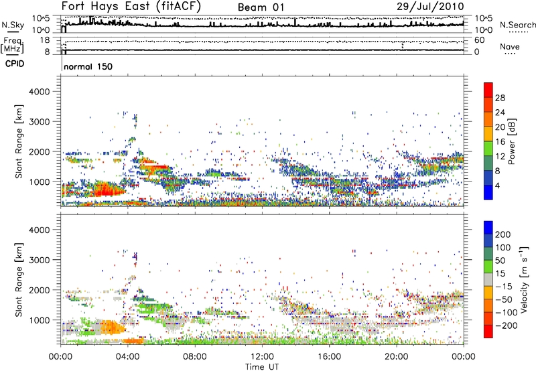This screenshot has width=536, height=371.
Task: Click the 4000 tick of the power panel
Action: point(40,92)
